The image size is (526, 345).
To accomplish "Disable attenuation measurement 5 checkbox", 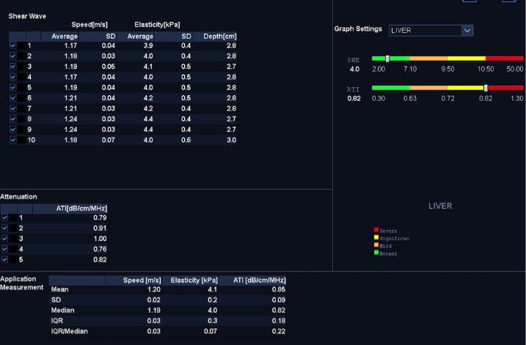I will point(5,259).
